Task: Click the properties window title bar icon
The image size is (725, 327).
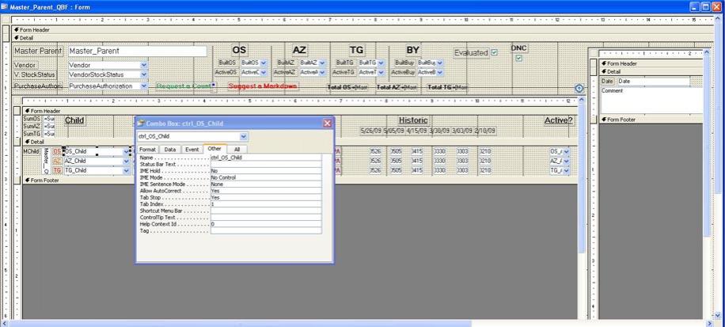Action: (142, 124)
